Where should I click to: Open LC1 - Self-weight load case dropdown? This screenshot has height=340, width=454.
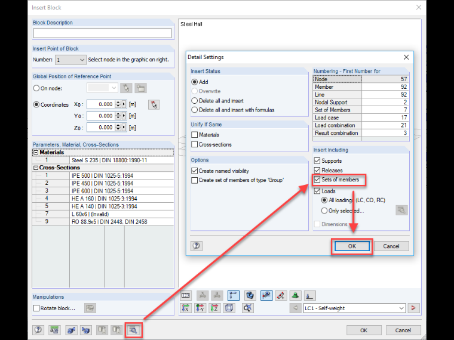point(401,308)
